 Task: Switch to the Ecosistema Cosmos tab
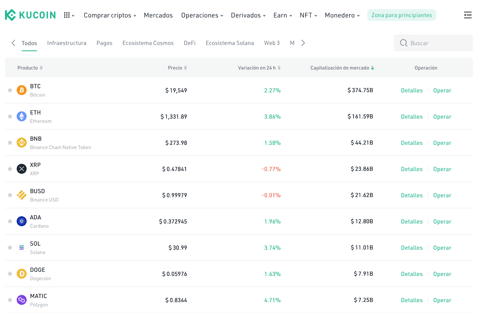coord(148,43)
